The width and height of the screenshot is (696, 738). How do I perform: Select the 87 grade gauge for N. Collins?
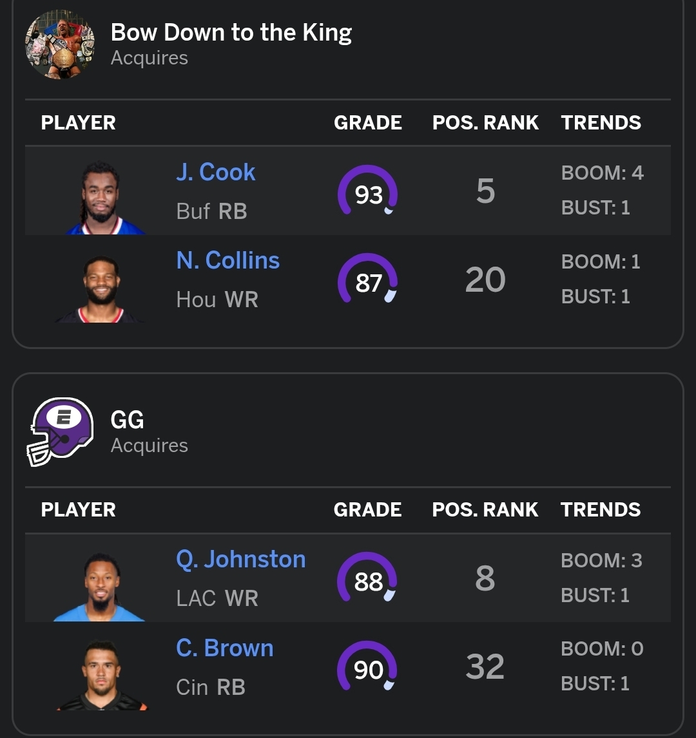pos(368,279)
